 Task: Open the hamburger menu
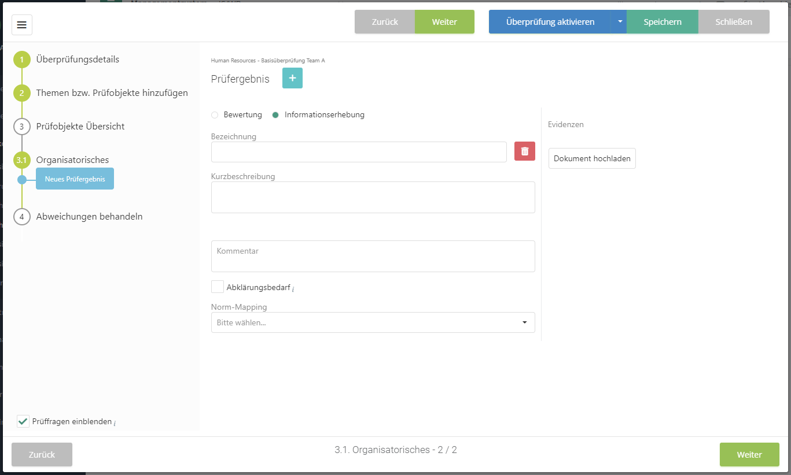pyautogui.click(x=22, y=25)
